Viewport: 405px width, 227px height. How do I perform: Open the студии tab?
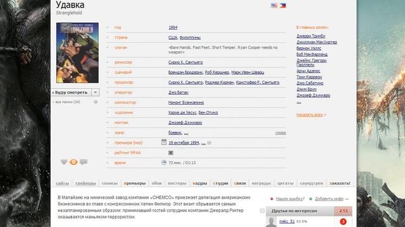[221, 183]
